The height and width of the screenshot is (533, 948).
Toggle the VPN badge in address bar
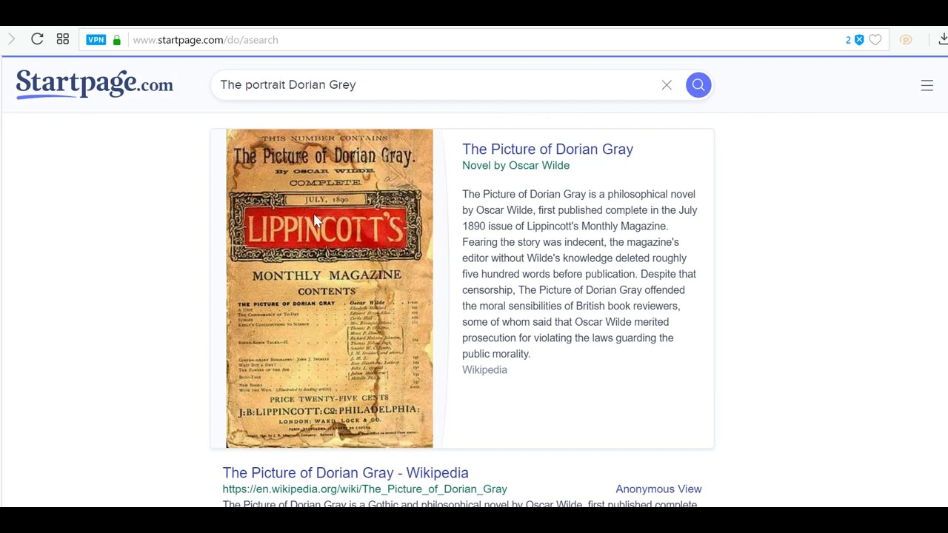click(96, 40)
